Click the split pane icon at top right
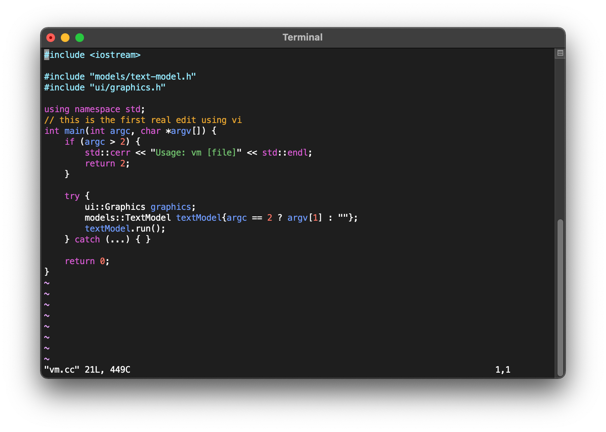 click(560, 53)
